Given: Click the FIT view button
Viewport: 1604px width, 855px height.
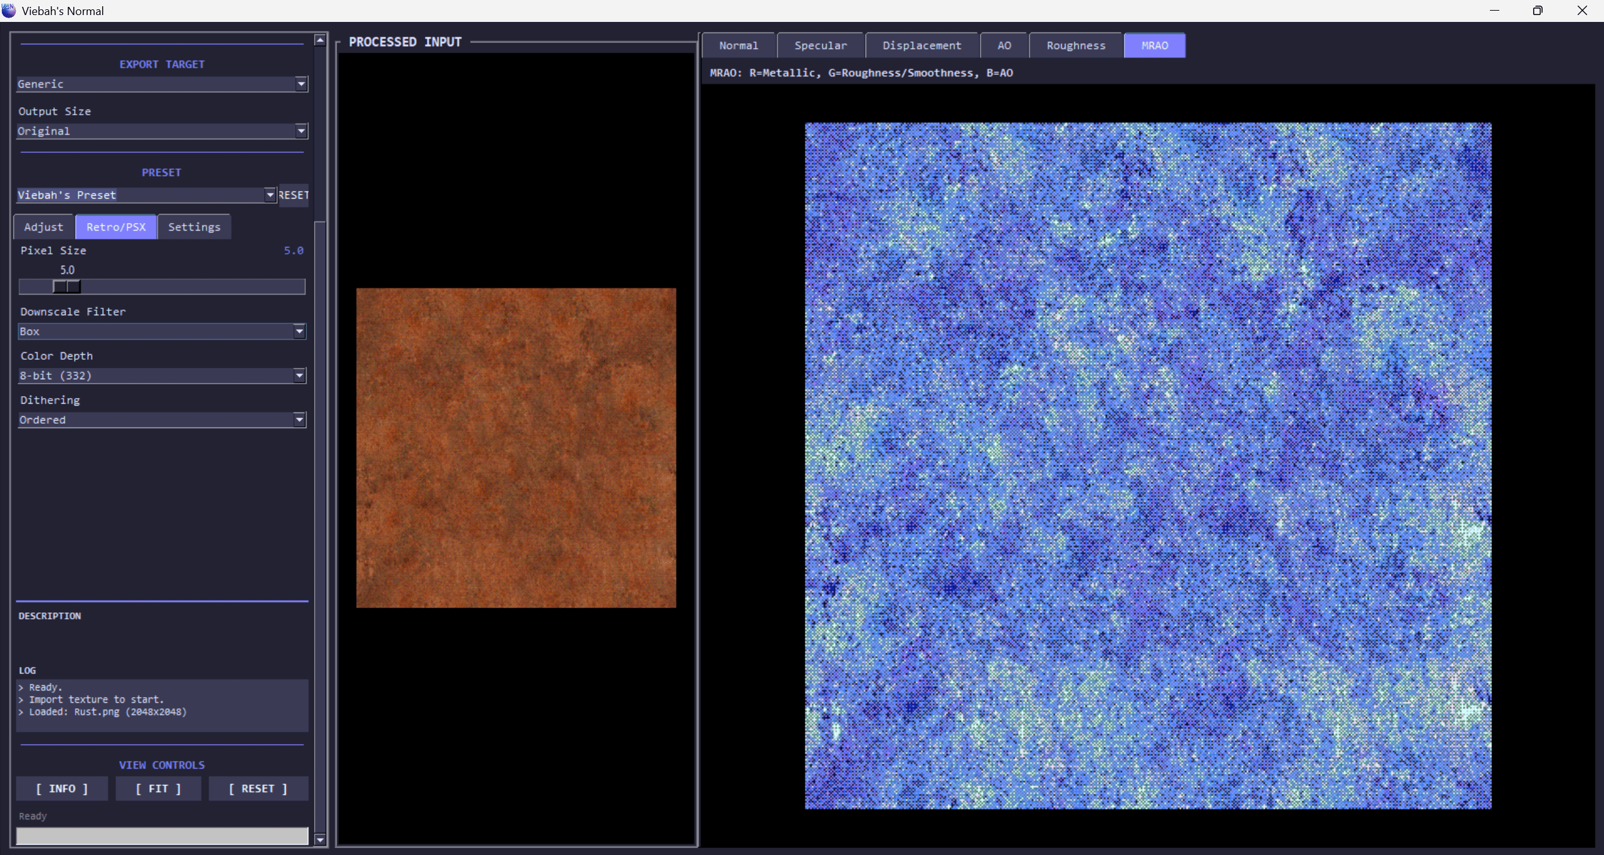Looking at the screenshot, I should [x=158, y=789].
